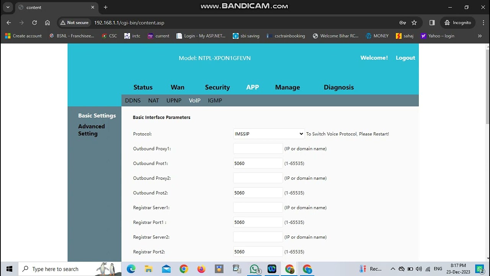Open the saved passwords key icon
490x276 pixels.
tap(402, 23)
